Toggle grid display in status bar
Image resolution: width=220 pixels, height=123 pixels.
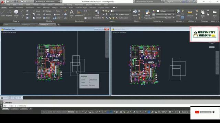tap(77, 112)
